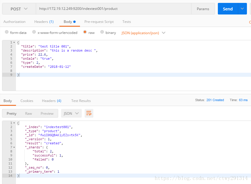Viewport: 251px width, 184px height.
Task: Switch to the Tests tab
Action: [x=127, y=22]
